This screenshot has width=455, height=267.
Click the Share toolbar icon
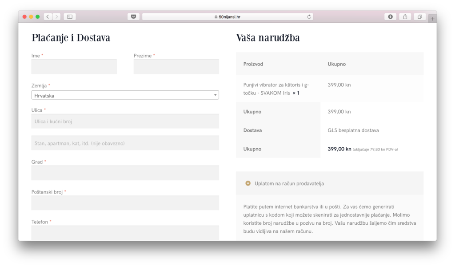(405, 17)
